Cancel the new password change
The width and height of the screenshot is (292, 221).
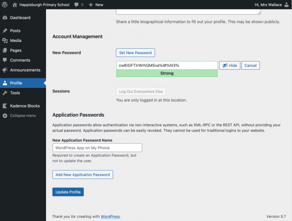pos(250,66)
